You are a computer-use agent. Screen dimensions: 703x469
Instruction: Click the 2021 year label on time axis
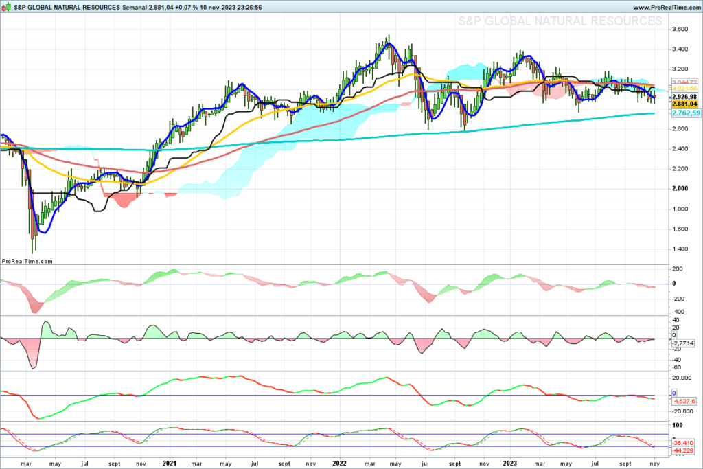pyautogui.click(x=170, y=464)
